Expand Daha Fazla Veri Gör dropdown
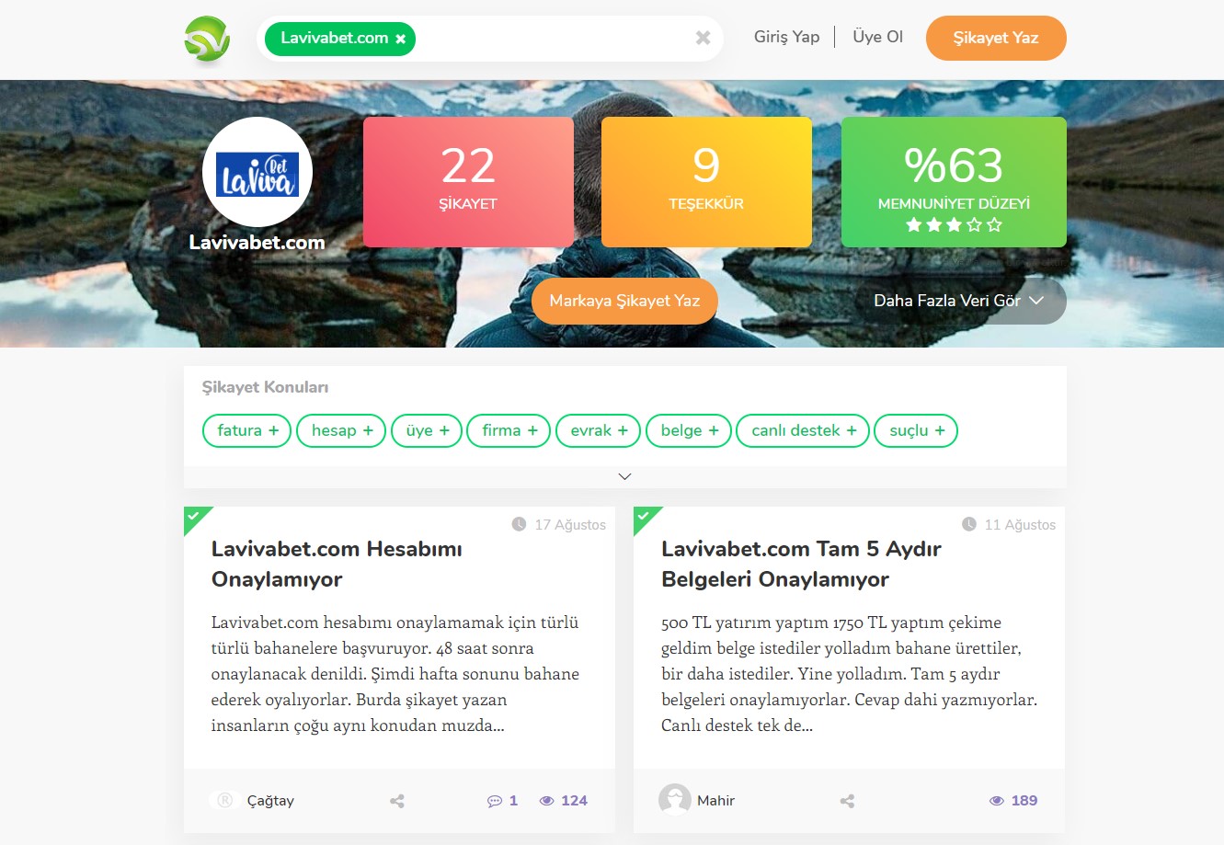The image size is (1224, 845). point(958,301)
